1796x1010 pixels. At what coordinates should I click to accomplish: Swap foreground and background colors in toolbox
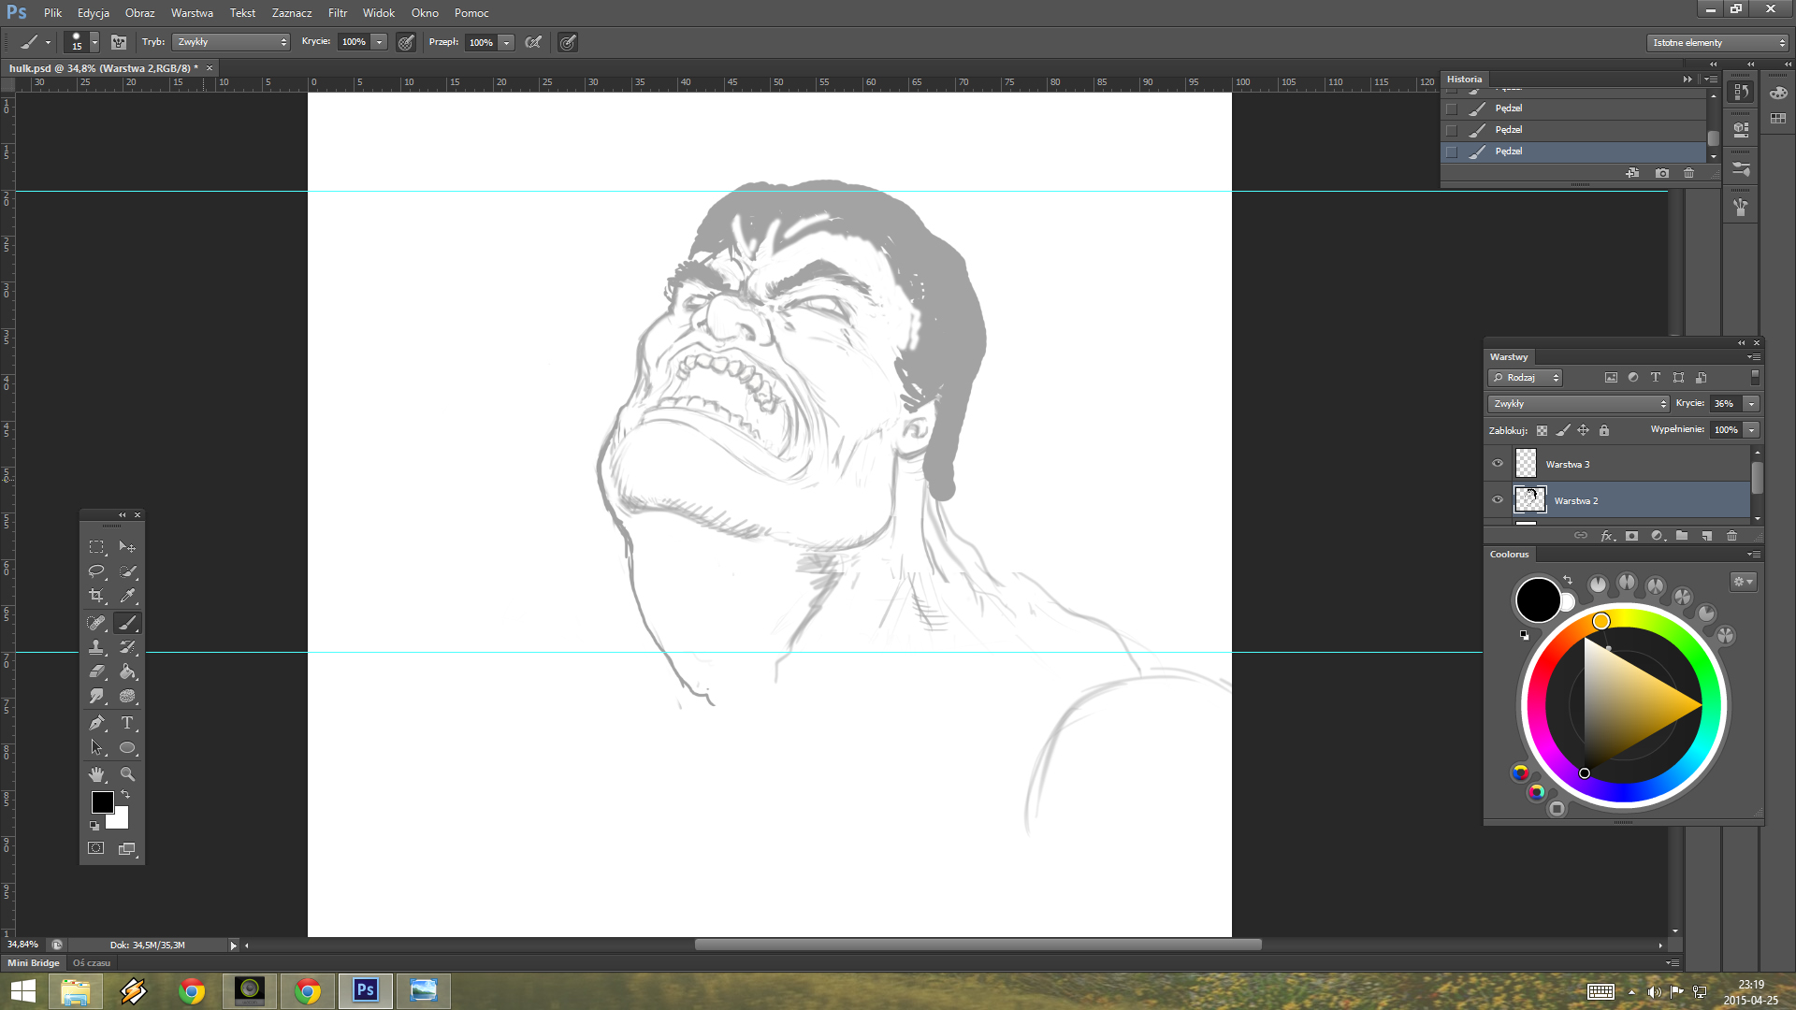[x=125, y=795]
